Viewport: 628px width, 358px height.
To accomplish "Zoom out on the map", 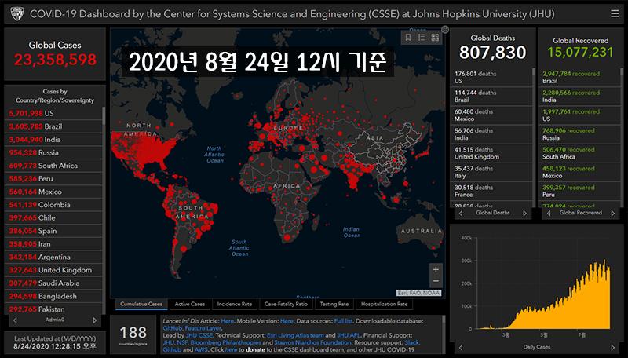I will 436,282.
